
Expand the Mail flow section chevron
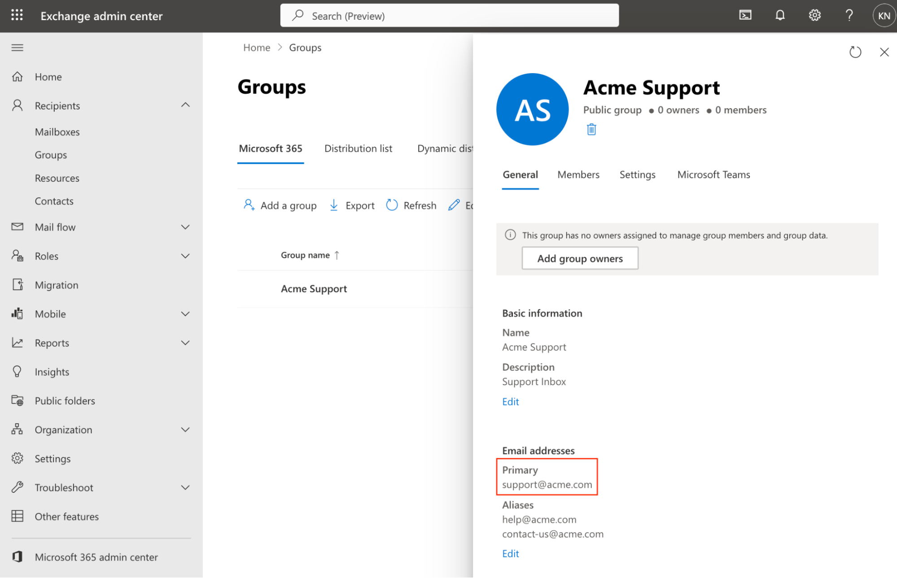[185, 227]
